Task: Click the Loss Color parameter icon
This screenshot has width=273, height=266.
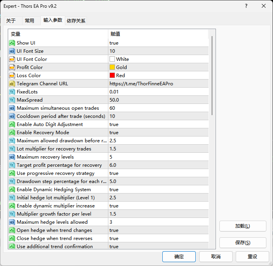Action: [x=12, y=76]
